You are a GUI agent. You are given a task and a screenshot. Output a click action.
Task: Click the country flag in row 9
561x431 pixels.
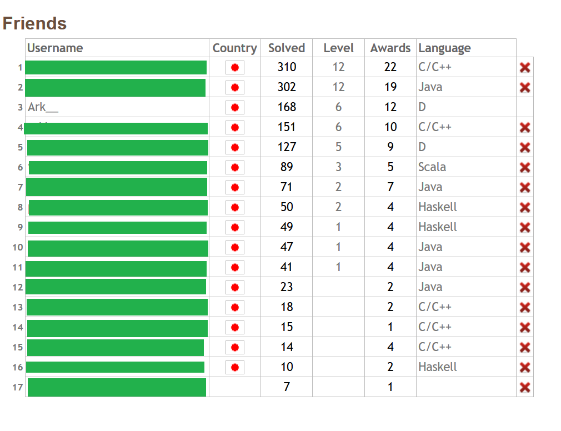tap(235, 228)
